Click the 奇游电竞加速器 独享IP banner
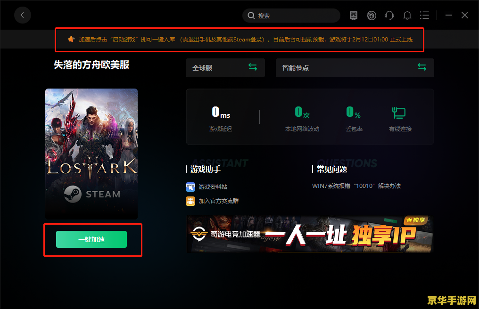This screenshot has width=479, height=309. [310, 234]
